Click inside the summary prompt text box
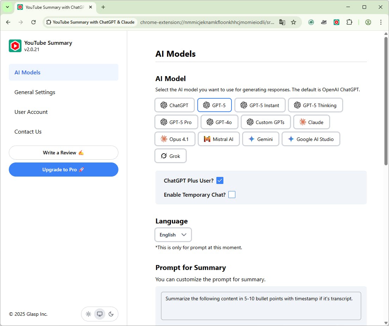The image size is (389, 326). point(261,306)
